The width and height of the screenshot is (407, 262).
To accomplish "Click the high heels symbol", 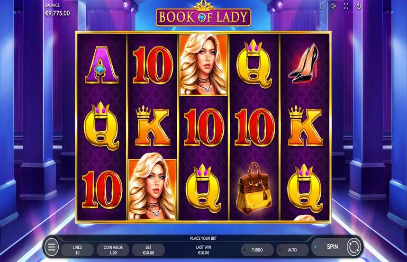I will pyautogui.click(x=304, y=64).
